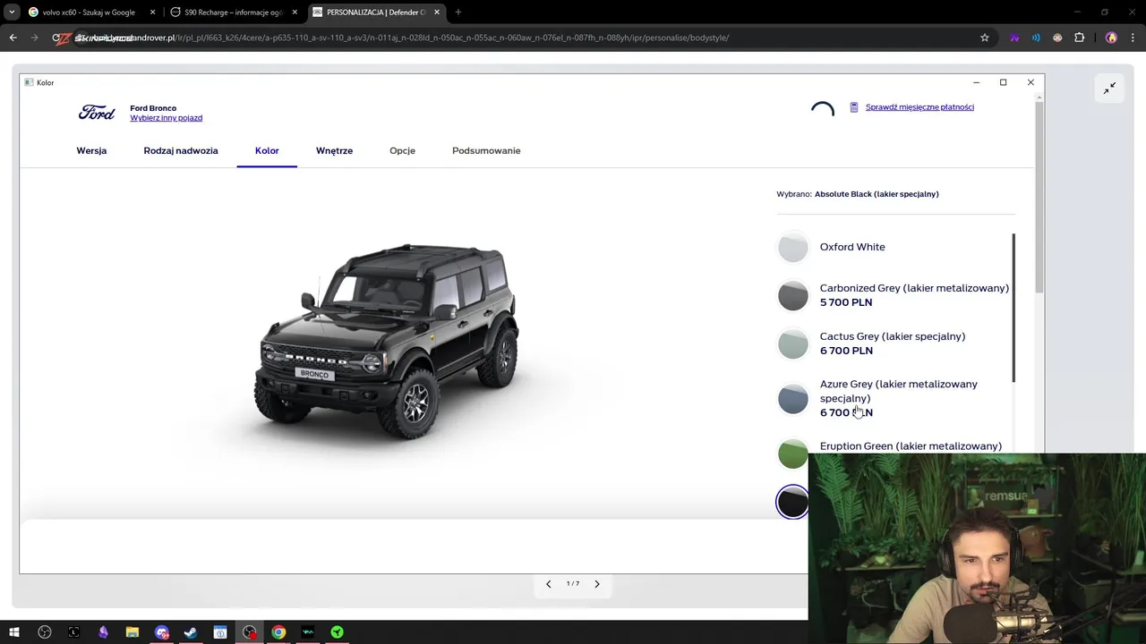The image size is (1146, 644).
Task: Open Chrome three-dot menu
Action: (x=1133, y=38)
